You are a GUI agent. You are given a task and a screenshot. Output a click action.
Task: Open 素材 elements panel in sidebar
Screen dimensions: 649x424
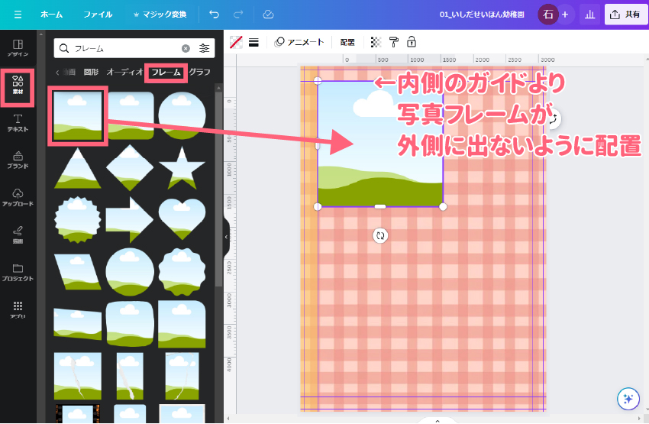(18, 85)
